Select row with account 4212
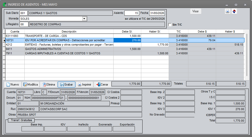 tap(125, 45)
